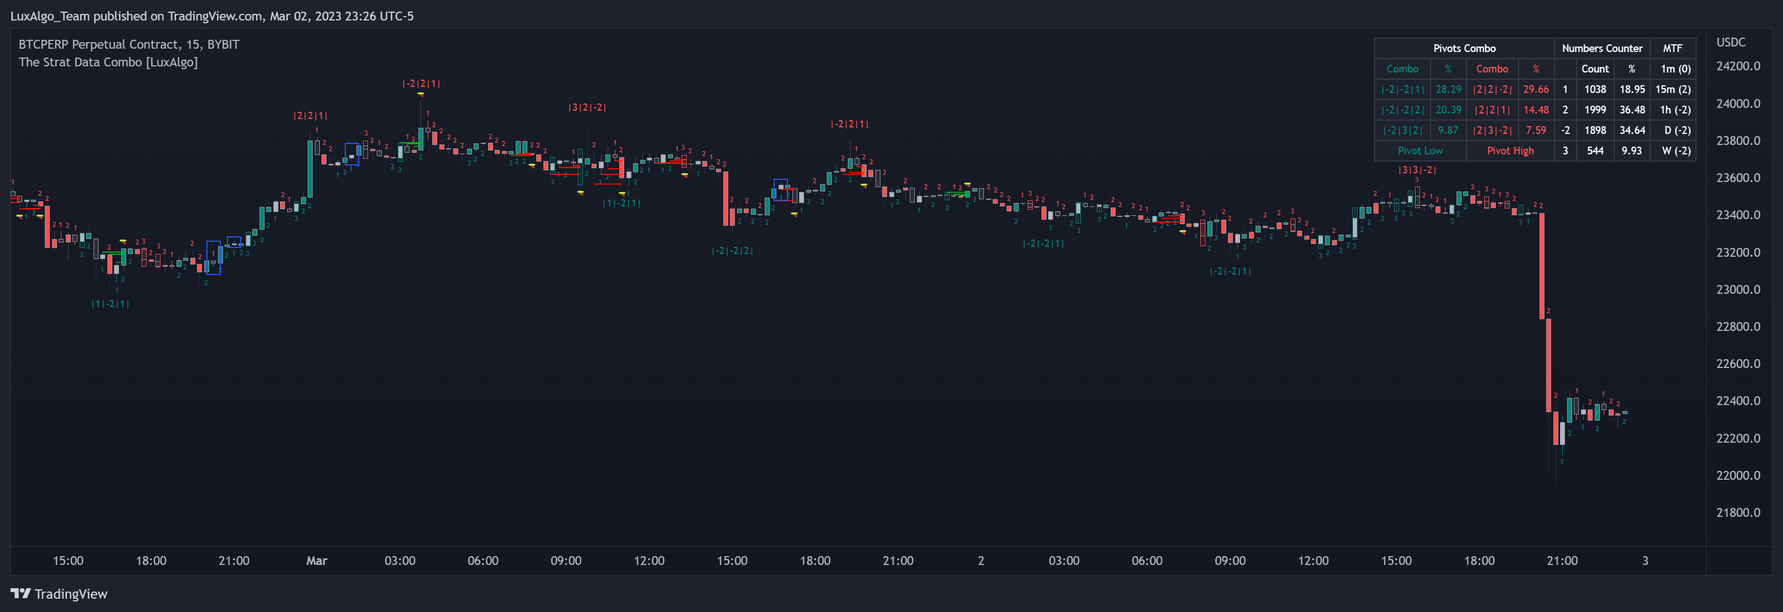Click the 1898 count value
The width and height of the screenshot is (1783, 612).
[x=1595, y=130]
